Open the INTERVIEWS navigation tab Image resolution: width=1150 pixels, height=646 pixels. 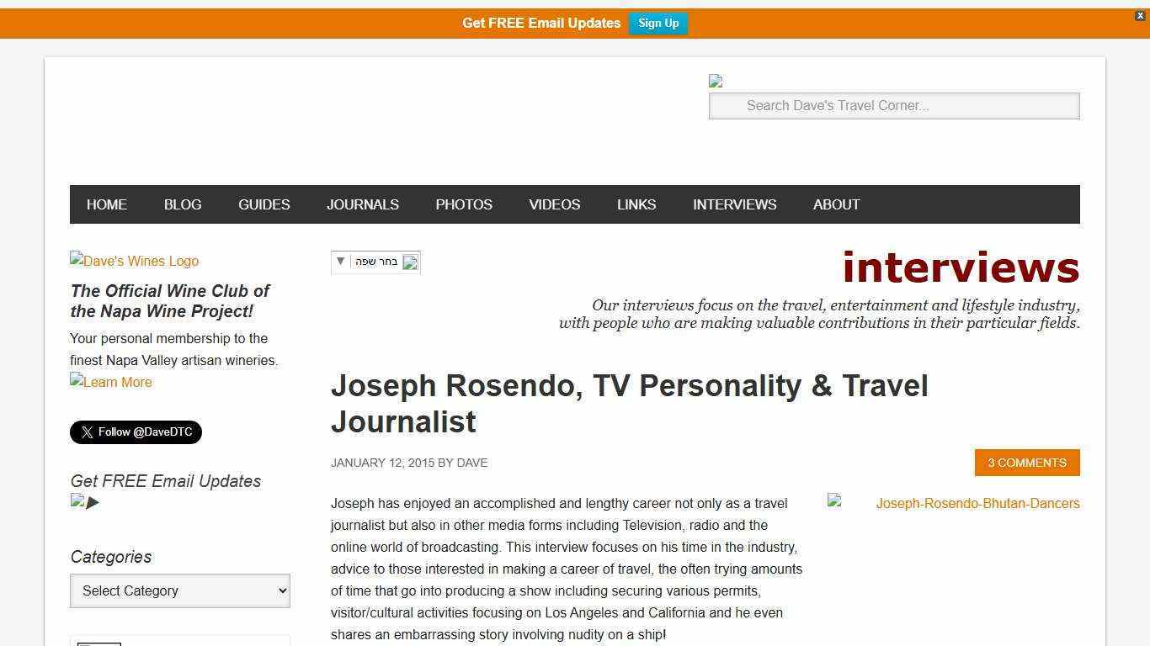point(734,204)
